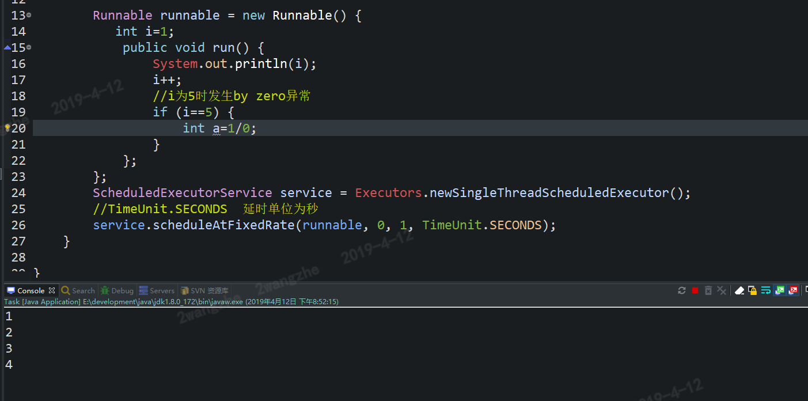This screenshot has height=401, width=808.
Task: Toggle scroll lock with the padlock icon
Action: coord(753,290)
